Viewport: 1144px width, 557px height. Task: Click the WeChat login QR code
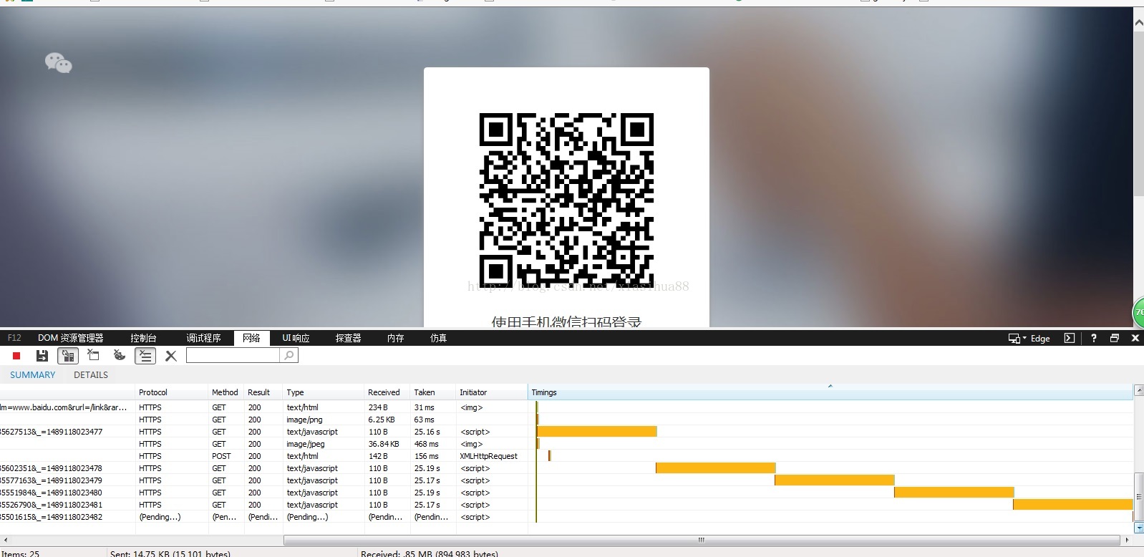pyautogui.click(x=566, y=200)
